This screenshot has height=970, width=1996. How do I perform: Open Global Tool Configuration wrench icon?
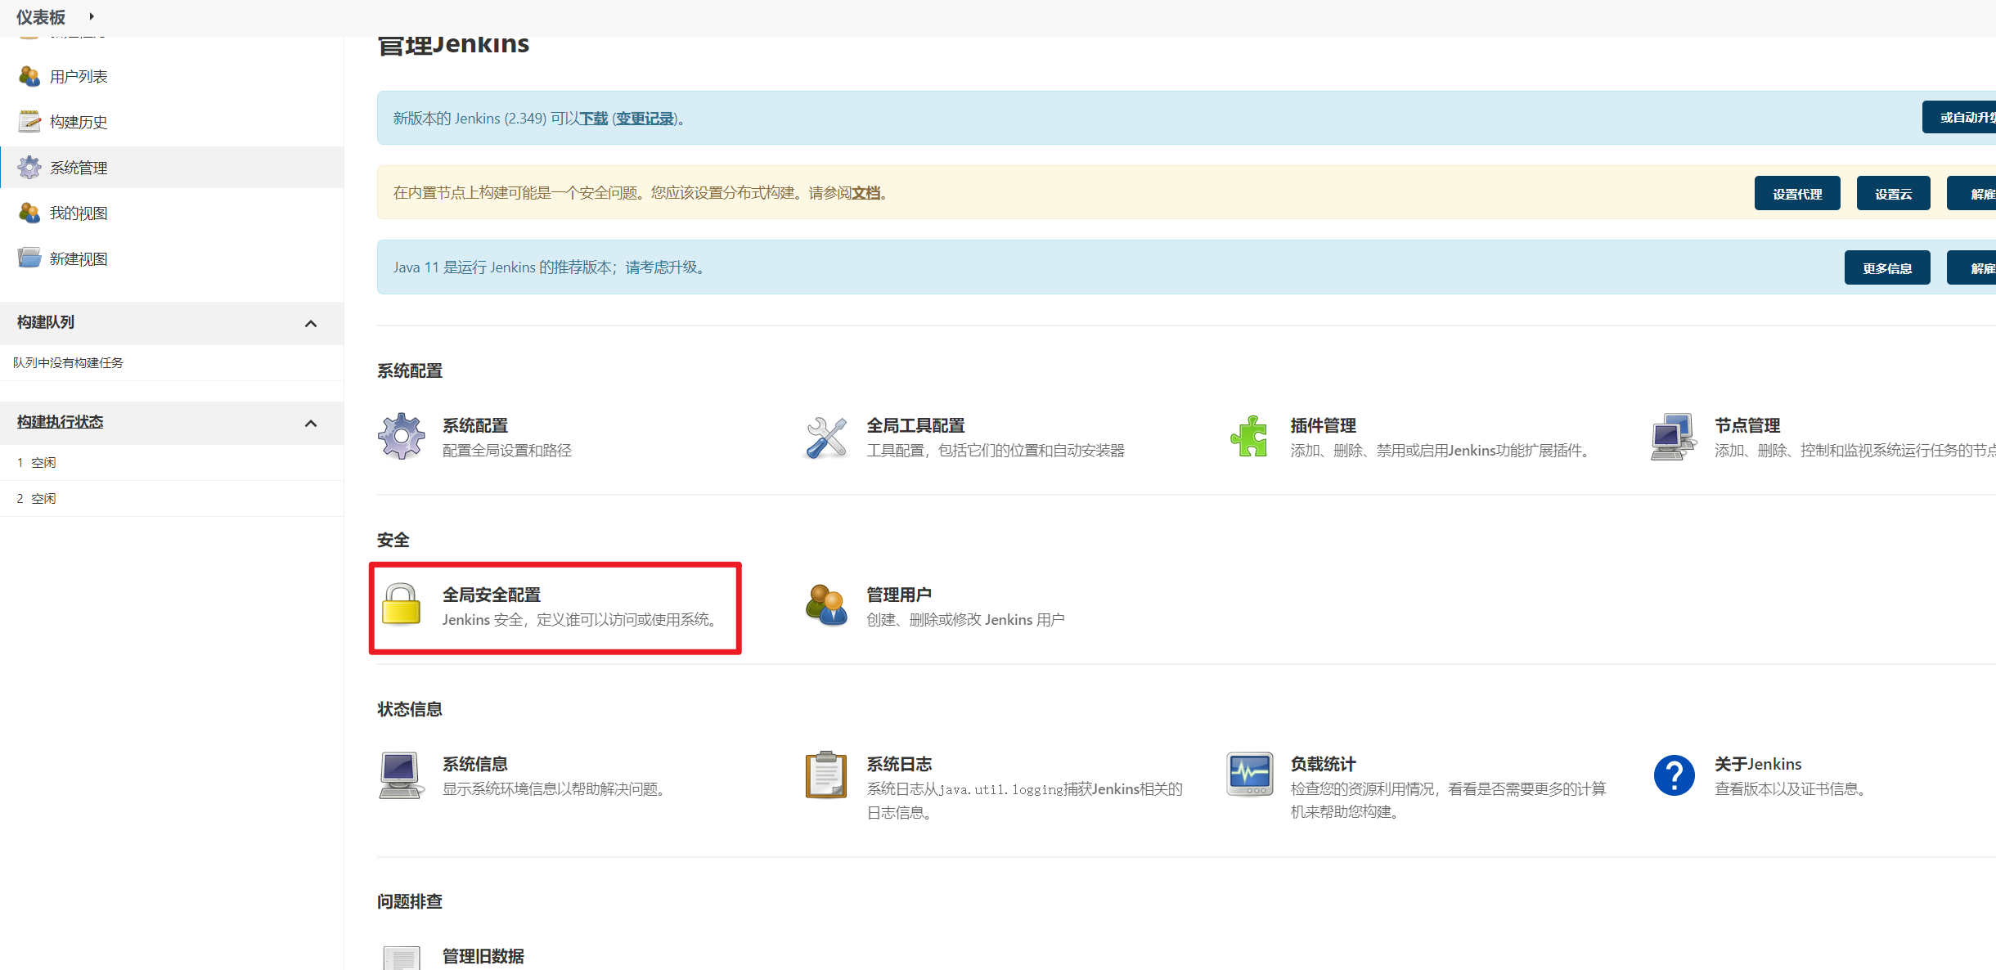click(825, 437)
